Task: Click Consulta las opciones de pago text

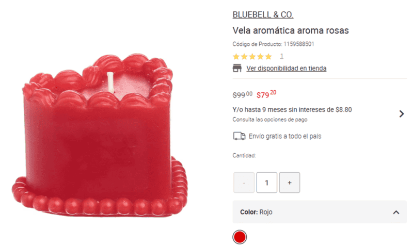Action: [270, 120]
